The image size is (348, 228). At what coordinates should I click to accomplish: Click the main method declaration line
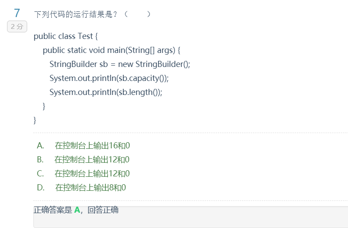tap(112, 50)
